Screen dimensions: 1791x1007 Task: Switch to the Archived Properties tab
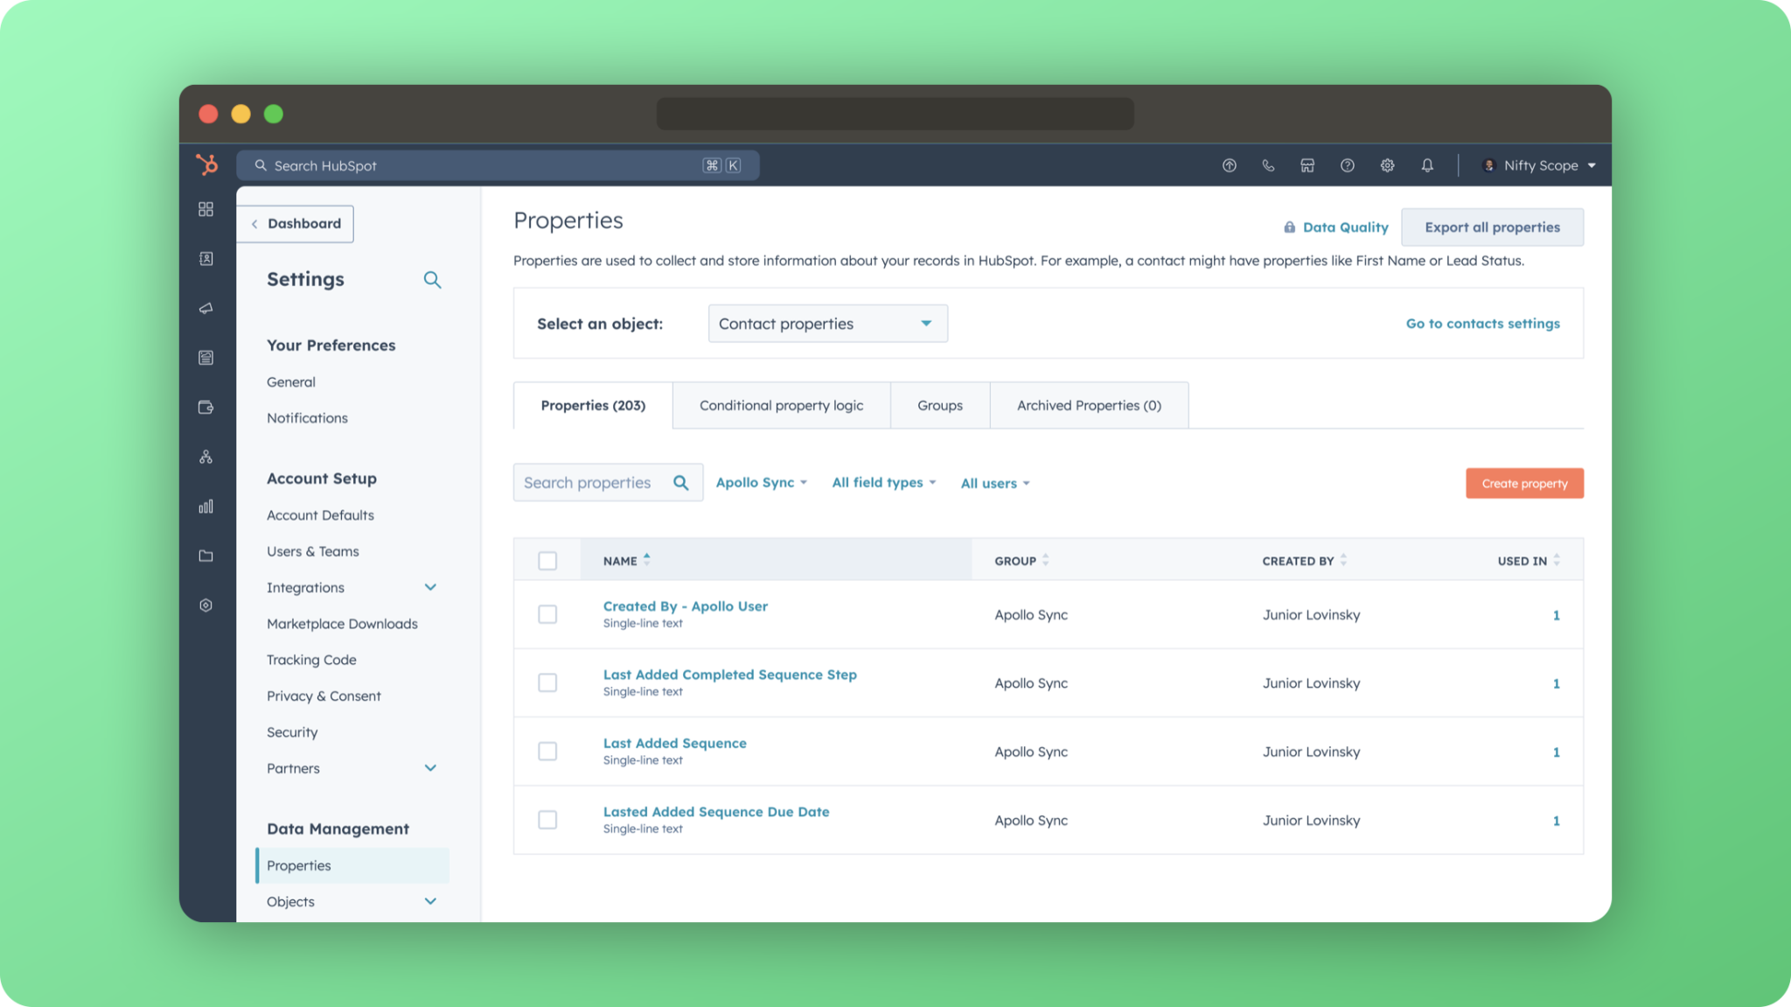click(1088, 405)
